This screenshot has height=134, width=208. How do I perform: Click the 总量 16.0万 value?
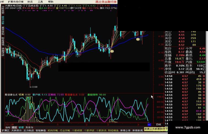tap(179, 59)
